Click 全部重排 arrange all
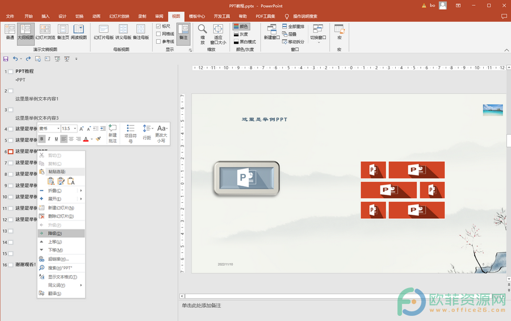Screen dimensions: 511x321 (x=293, y=27)
